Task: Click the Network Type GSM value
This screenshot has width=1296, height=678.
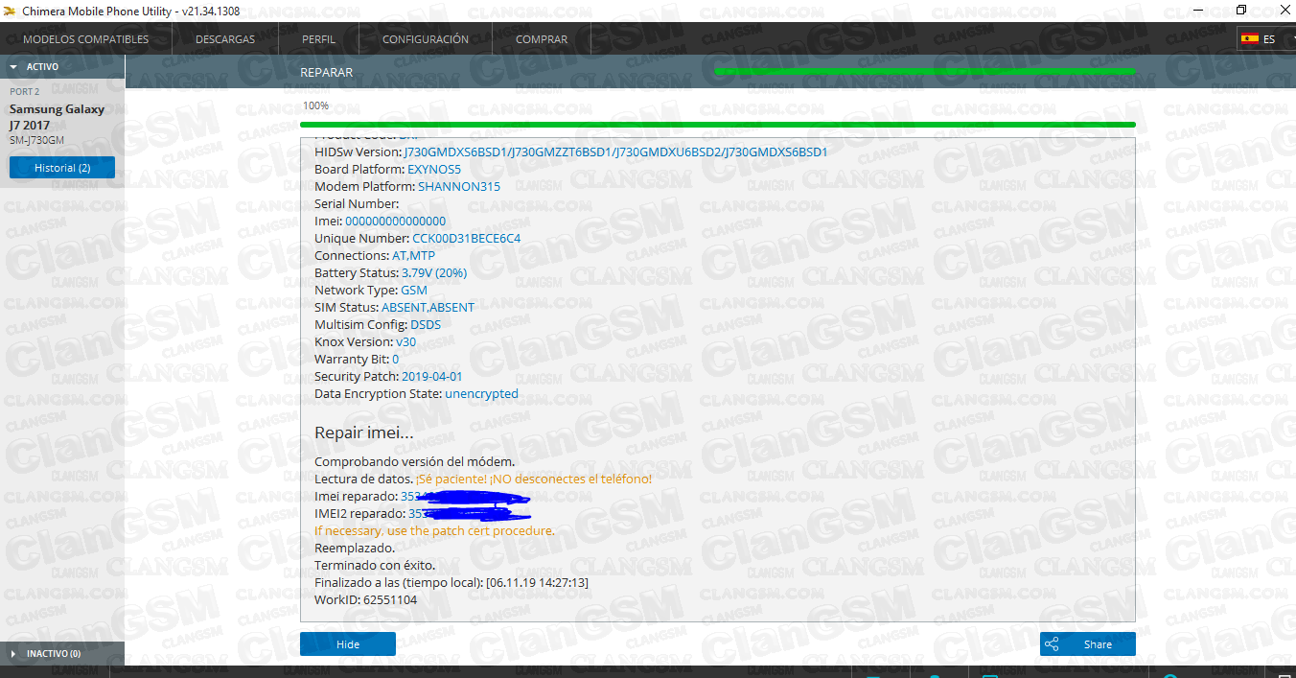Action: 414,291
